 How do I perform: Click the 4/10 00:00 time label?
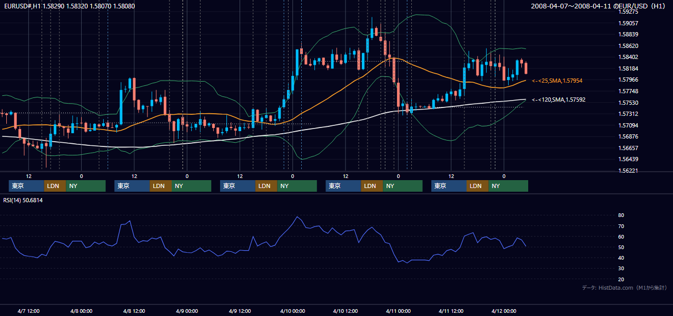click(292, 311)
